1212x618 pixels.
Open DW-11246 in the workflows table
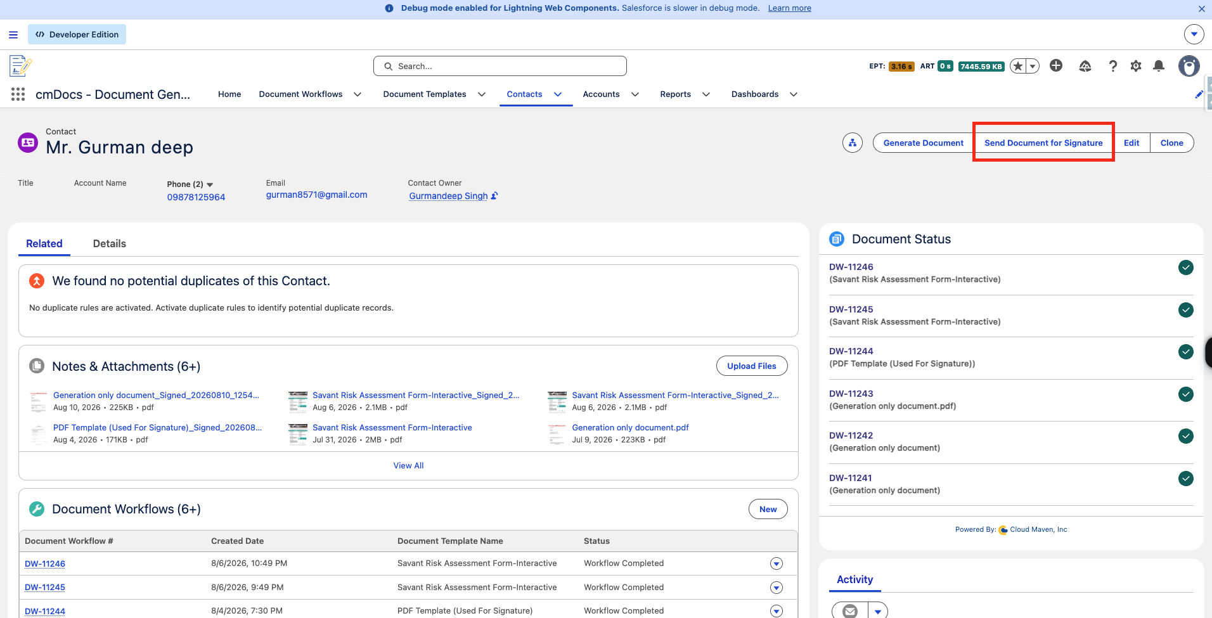tap(45, 563)
